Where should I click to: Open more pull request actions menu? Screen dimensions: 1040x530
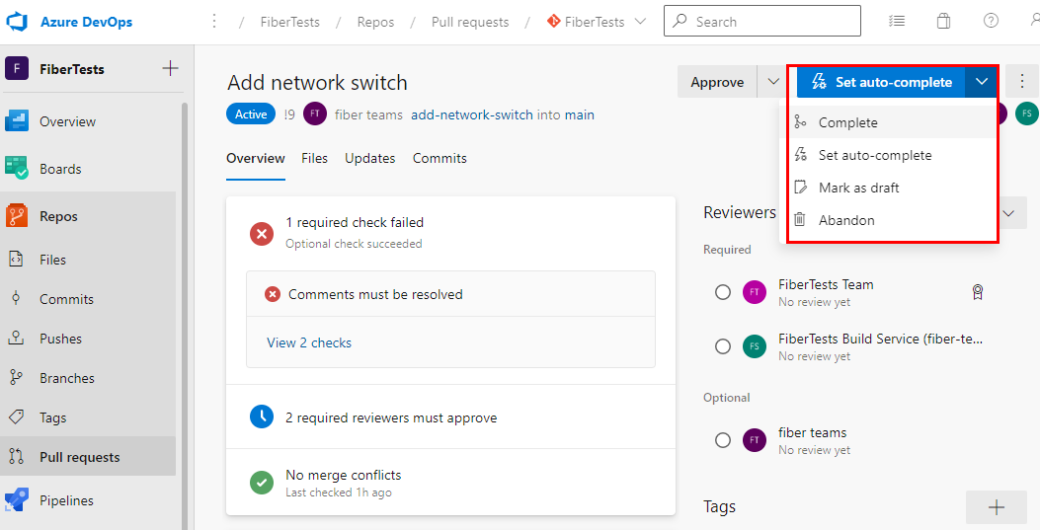click(x=1023, y=82)
